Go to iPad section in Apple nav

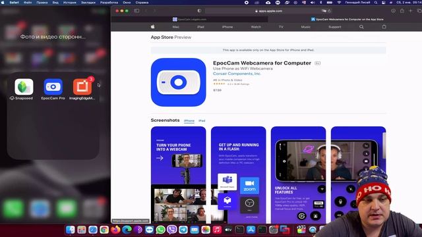tap(200, 27)
